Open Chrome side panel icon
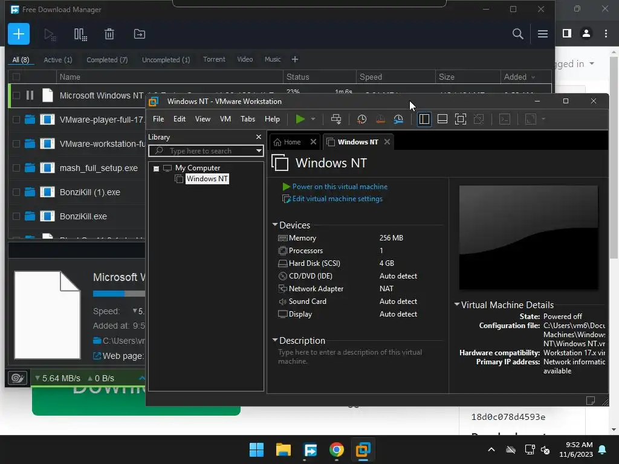Viewport: 619px width, 464px height. point(567,34)
